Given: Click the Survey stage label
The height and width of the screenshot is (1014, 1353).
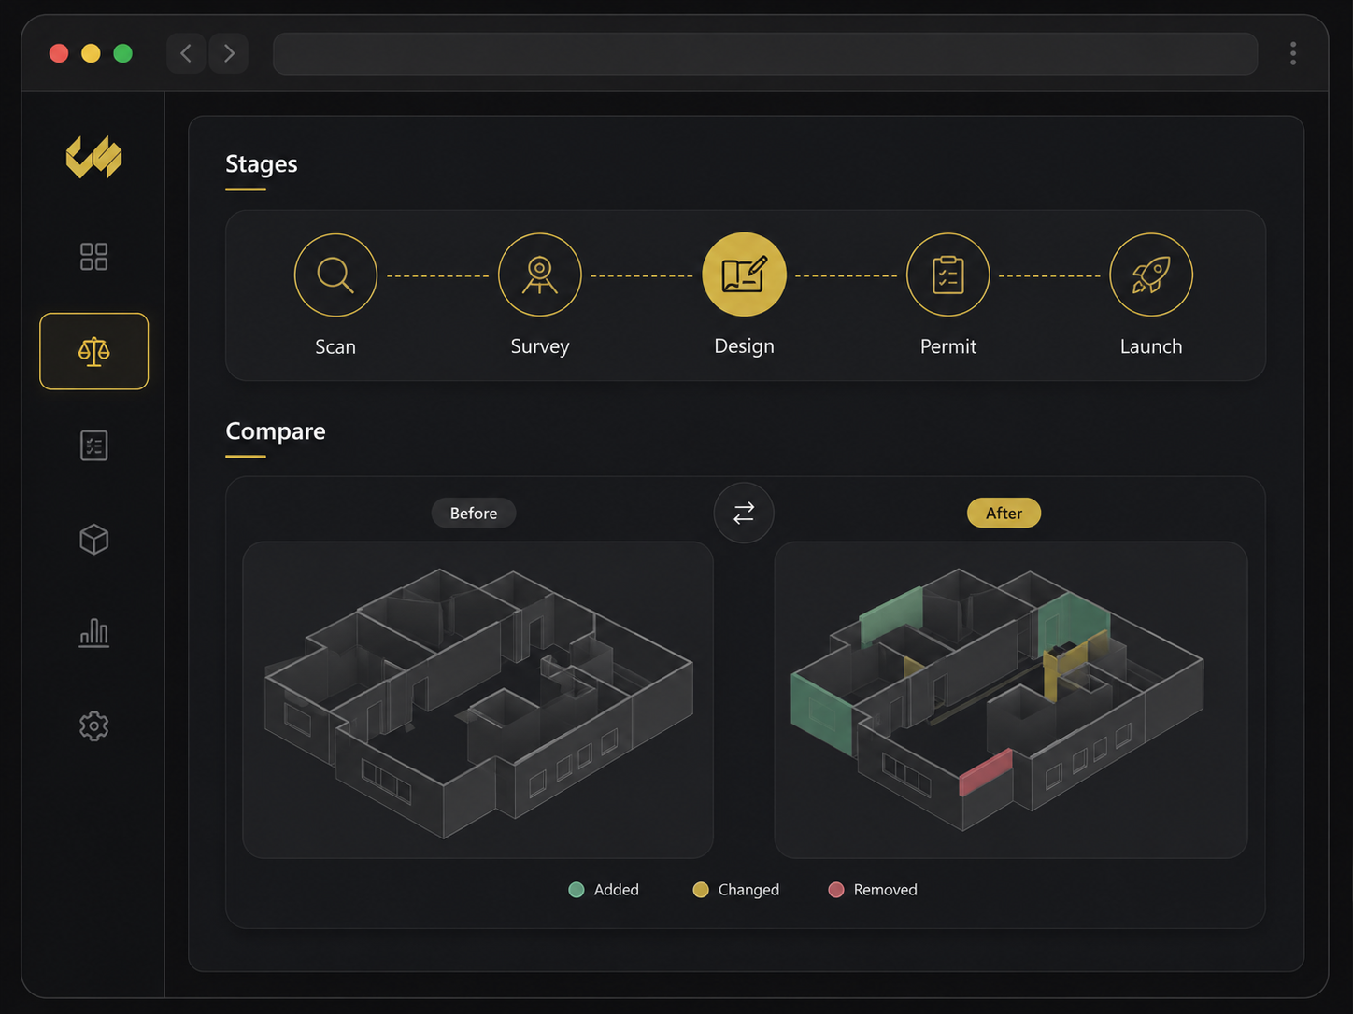Looking at the screenshot, I should [540, 346].
